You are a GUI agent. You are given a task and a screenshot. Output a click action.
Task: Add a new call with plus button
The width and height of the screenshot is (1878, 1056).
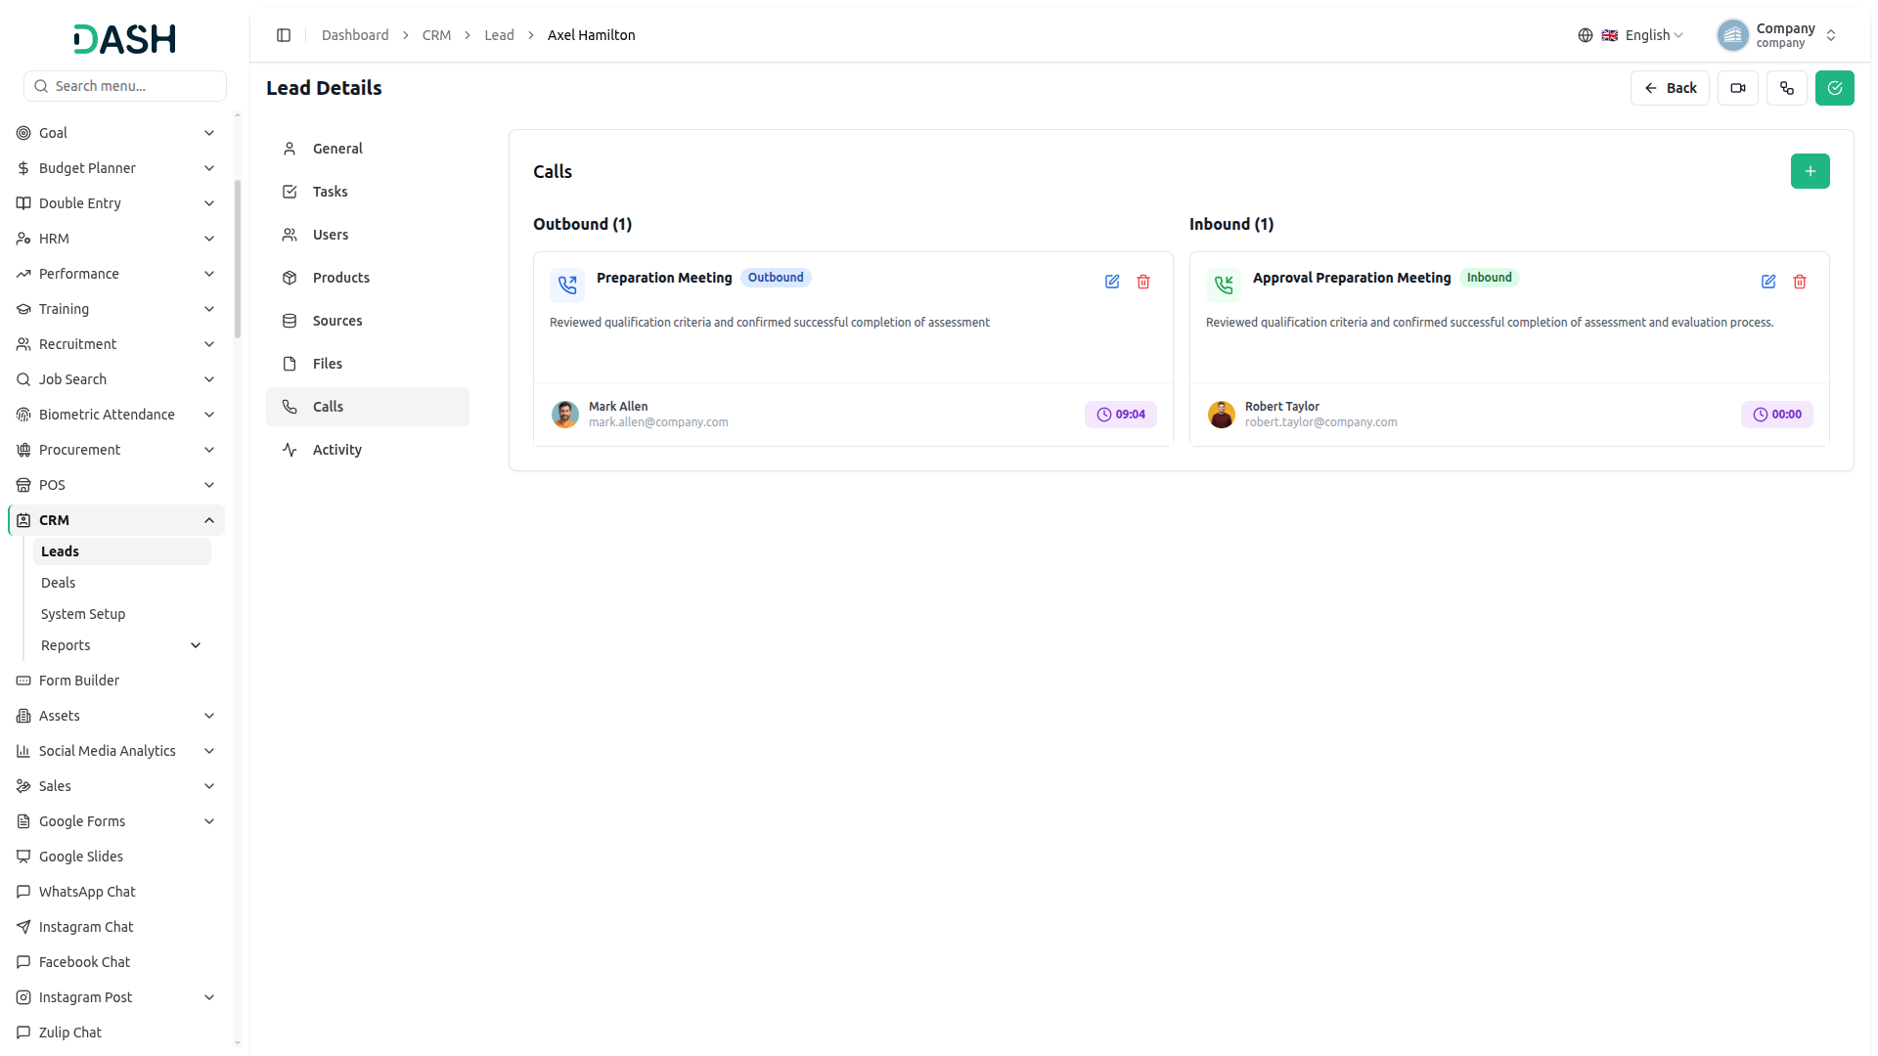[1811, 171]
